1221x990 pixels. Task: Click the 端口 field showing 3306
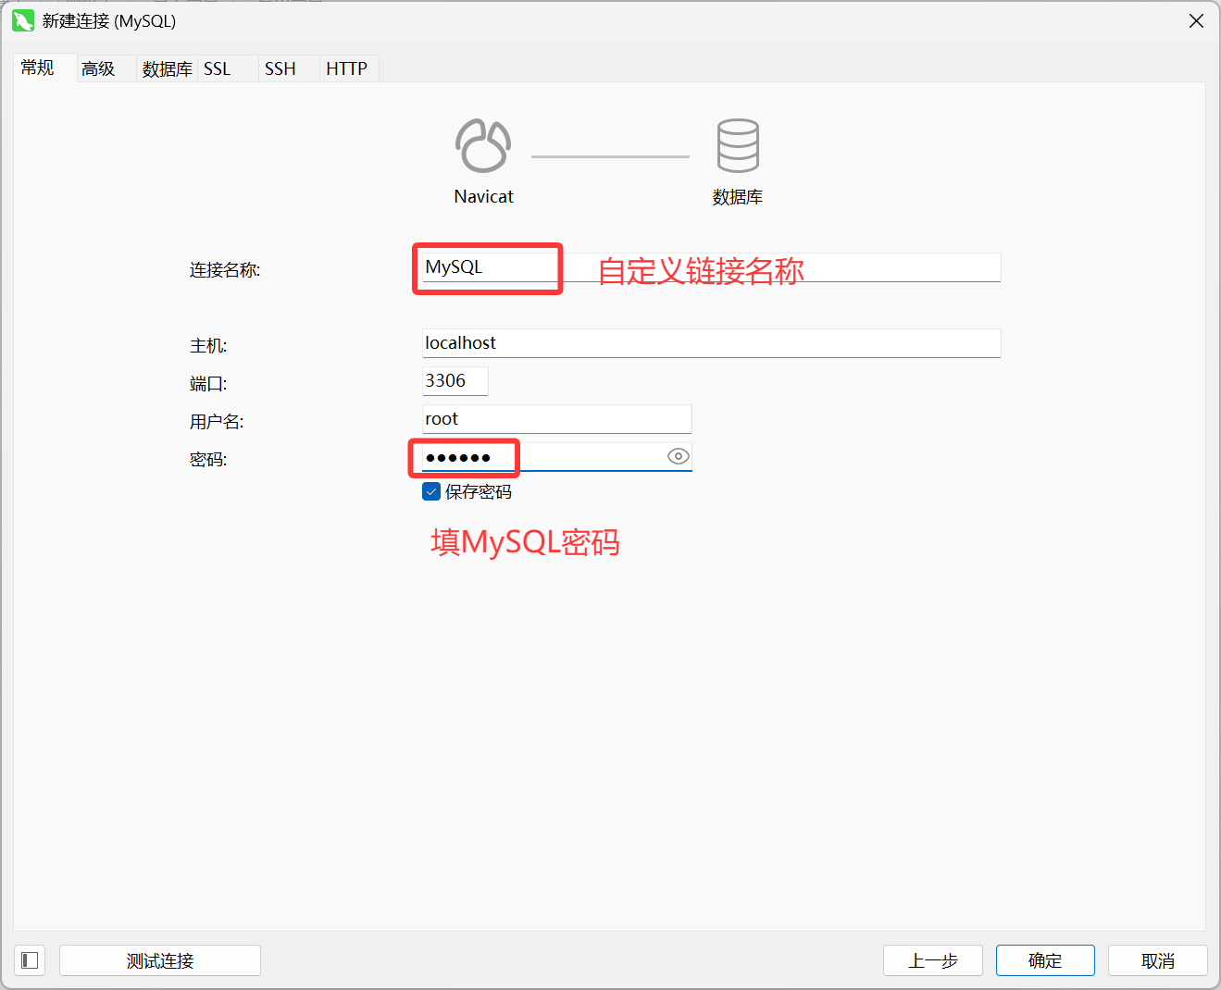click(x=455, y=381)
